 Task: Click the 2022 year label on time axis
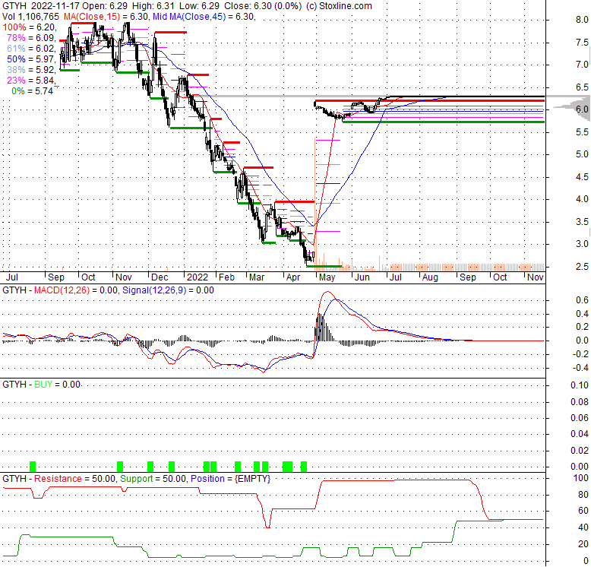[x=198, y=277]
